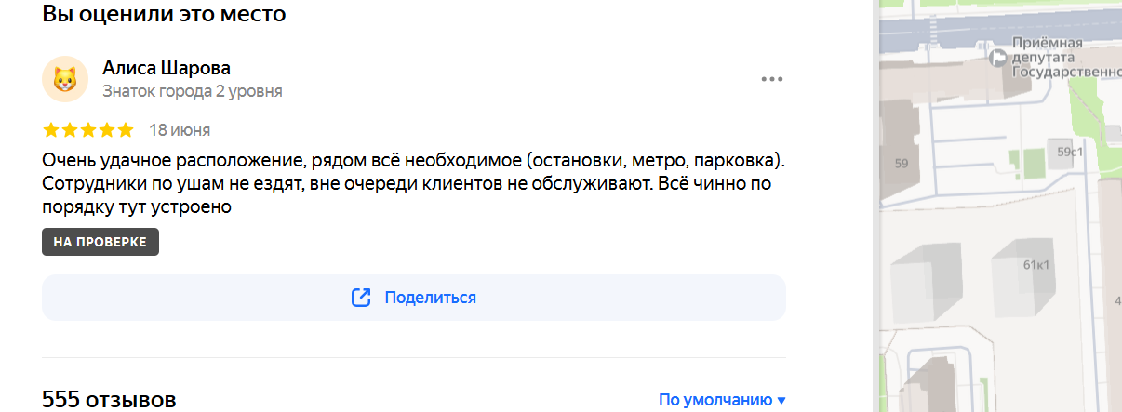This screenshot has height=412, width=1122.
Task: Click the Поделиться button
Action: (x=414, y=298)
